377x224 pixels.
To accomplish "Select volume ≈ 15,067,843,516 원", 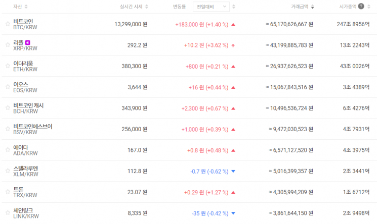I will [289, 87].
